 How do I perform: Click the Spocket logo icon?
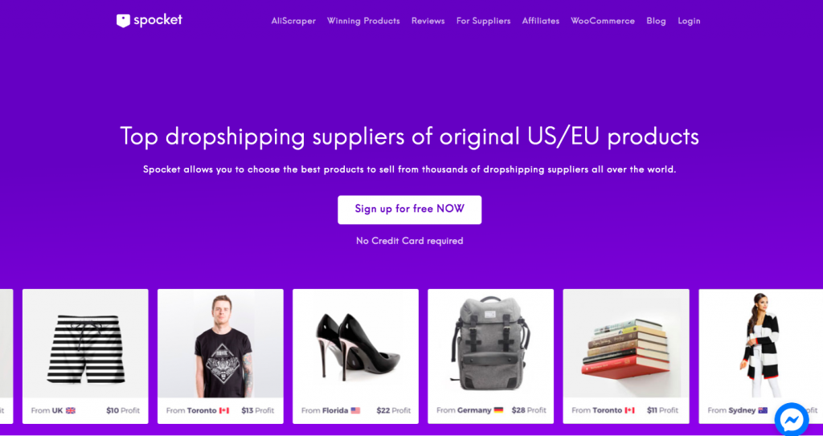pyautogui.click(x=123, y=21)
